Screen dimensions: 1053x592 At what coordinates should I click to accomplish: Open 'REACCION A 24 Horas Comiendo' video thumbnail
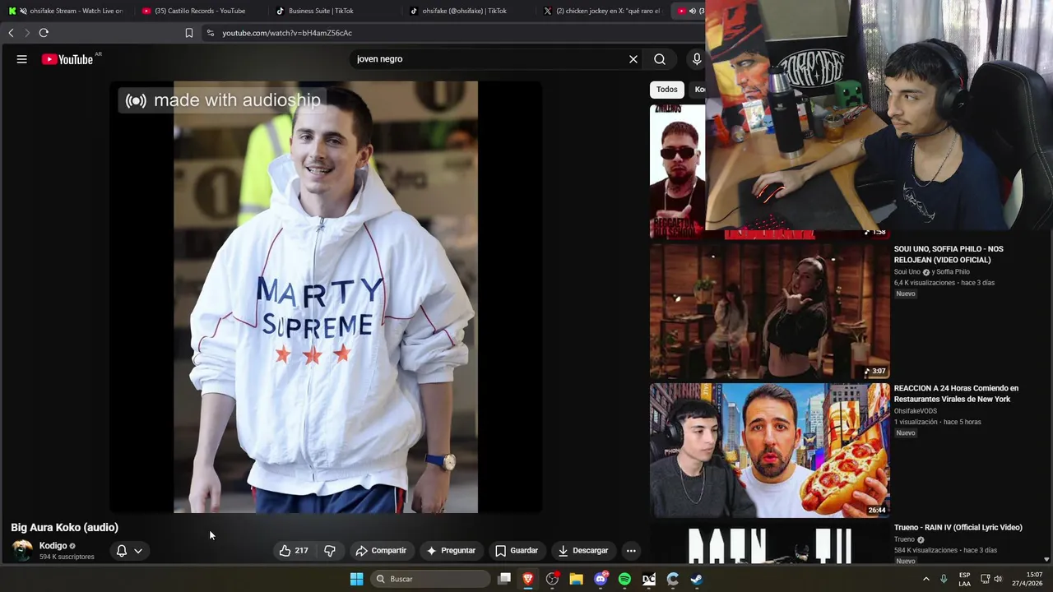pyautogui.click(x=770, y=450)
